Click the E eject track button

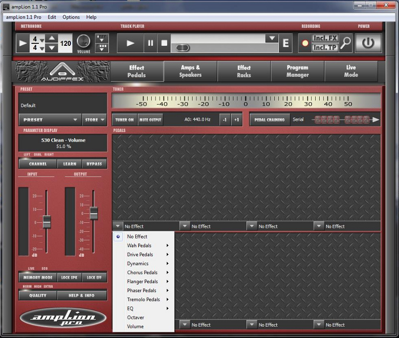(x=285, y=43)
